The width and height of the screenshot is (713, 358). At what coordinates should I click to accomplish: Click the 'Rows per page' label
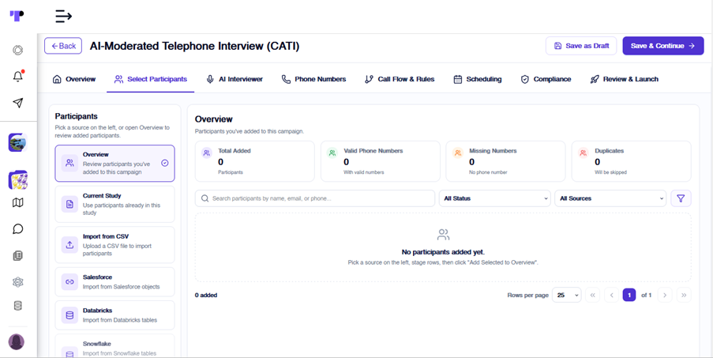tap(528, 296)
